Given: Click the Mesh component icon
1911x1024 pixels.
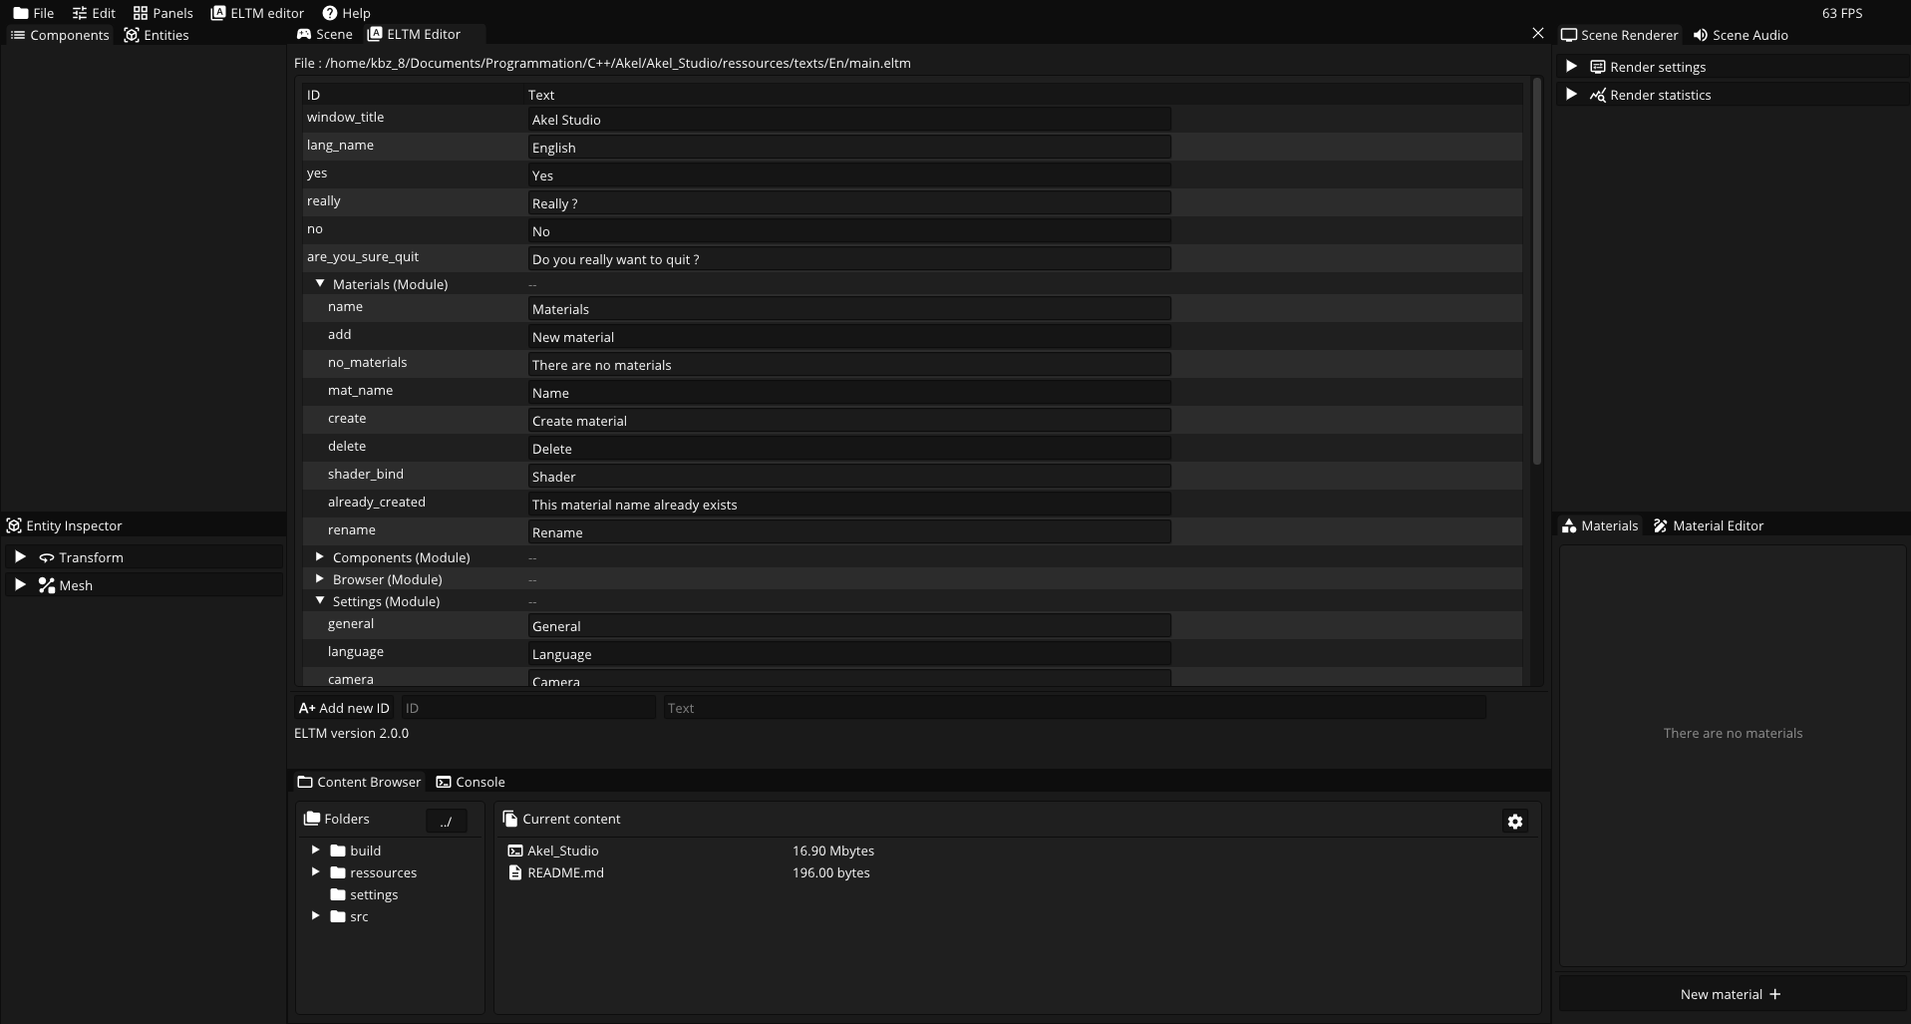Looking at the screenshot, I should click(x=46, y=585).
